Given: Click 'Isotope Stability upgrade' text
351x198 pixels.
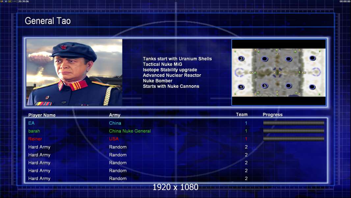Looking at the screenshot, I should point(170,70).
